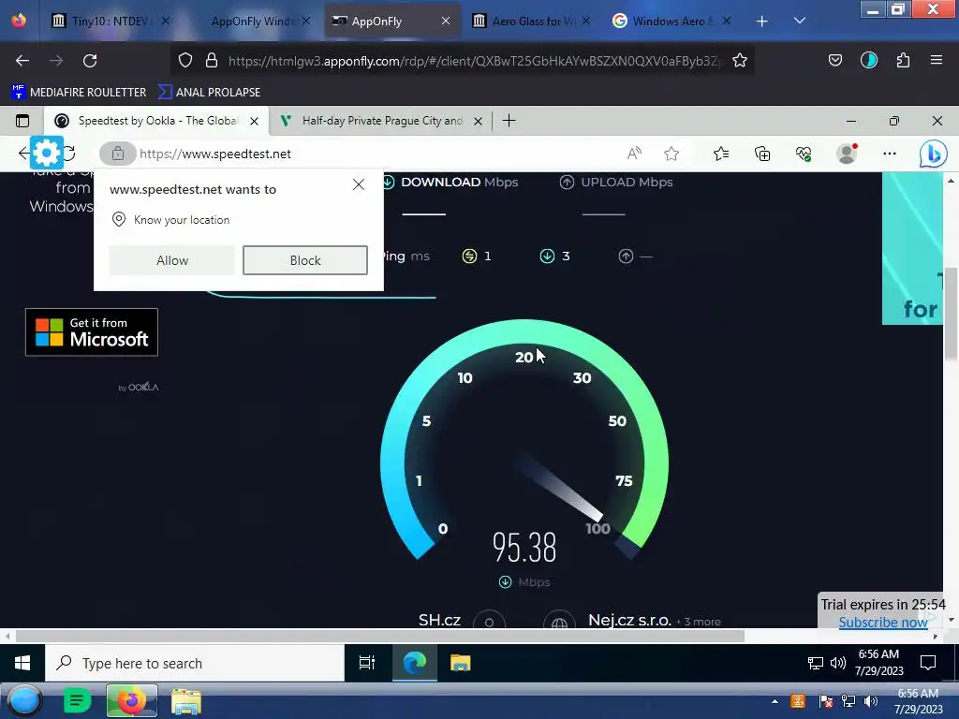This screenshot has width=959, height=719.
Task: Open Microsoft Edge from inner taskbar
Action: (x=414, y=663)
